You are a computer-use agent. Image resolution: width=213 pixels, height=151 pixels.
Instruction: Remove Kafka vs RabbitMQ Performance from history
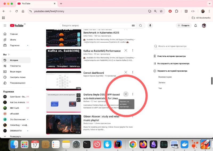click(126, 51)
